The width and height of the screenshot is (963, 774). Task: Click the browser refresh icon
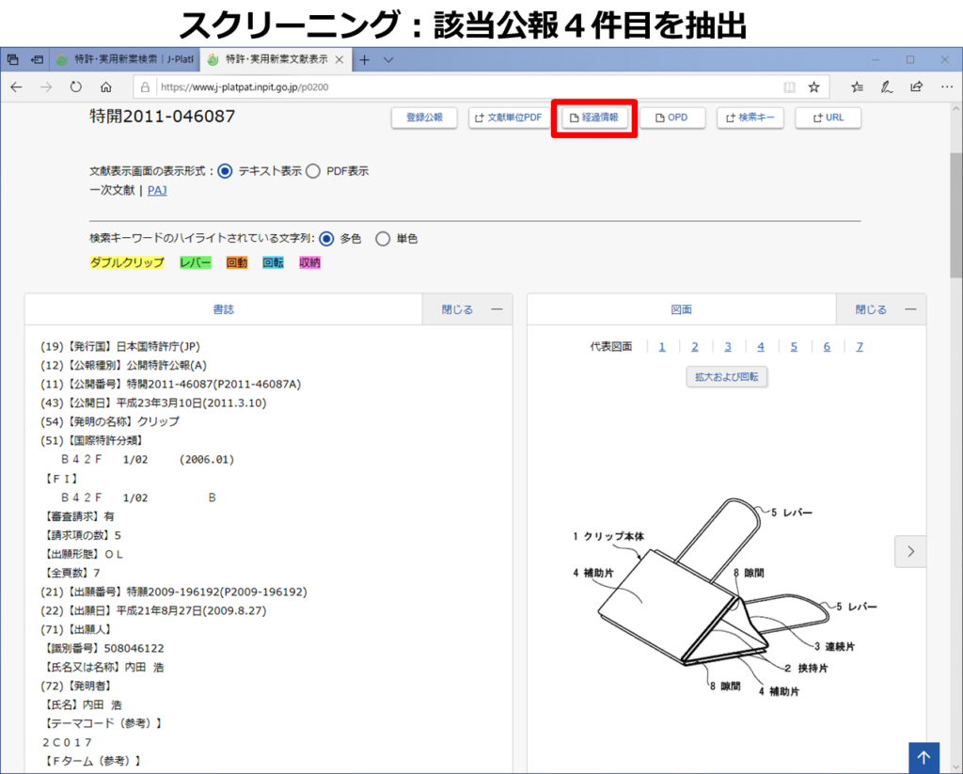[75, 87]
